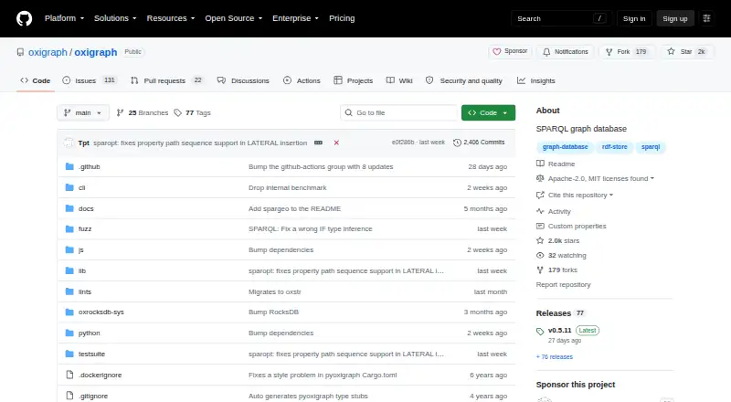The height and width of the screenshot is (402, 731).
Task: Open the Projects tab
Action: (x=354, y=80)
